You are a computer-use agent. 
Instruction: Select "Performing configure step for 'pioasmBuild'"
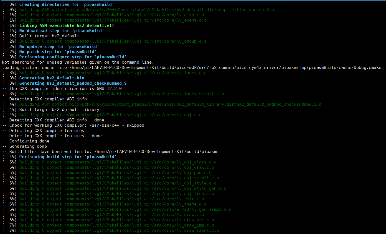point(73,57)
